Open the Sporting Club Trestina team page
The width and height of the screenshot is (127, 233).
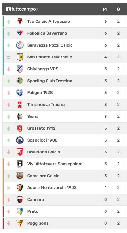tap(50, 81)
